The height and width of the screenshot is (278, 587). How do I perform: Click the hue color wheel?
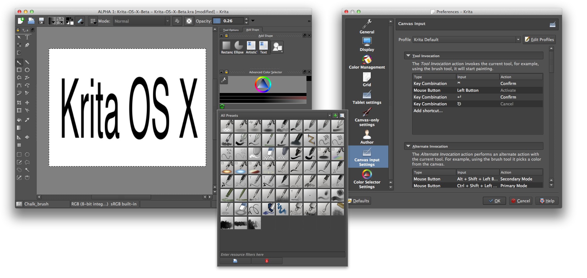pyautogui.click(x=263, y=84)
